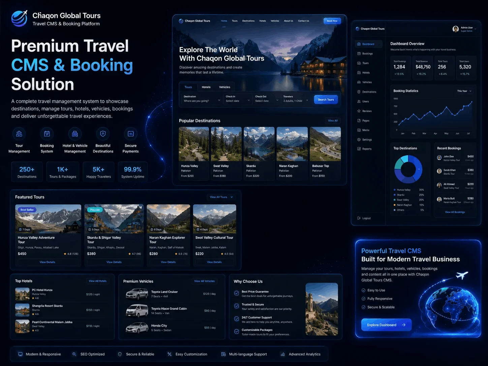This screenshot has width=488, height=366.
Task: Open the Check In date dropdown
Action: tap(238, 99)
